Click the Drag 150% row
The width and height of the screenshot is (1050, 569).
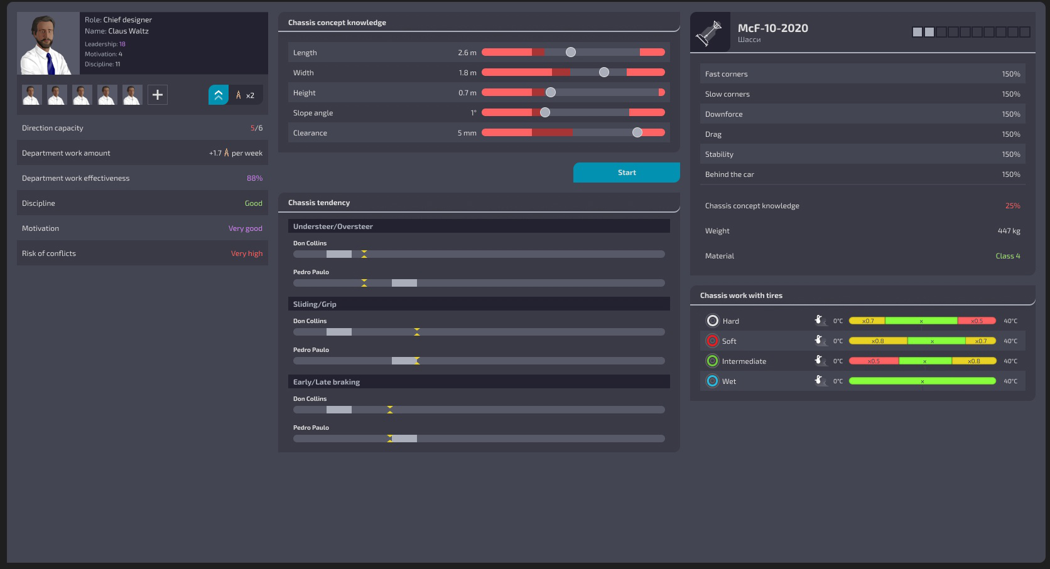point(863,134)
